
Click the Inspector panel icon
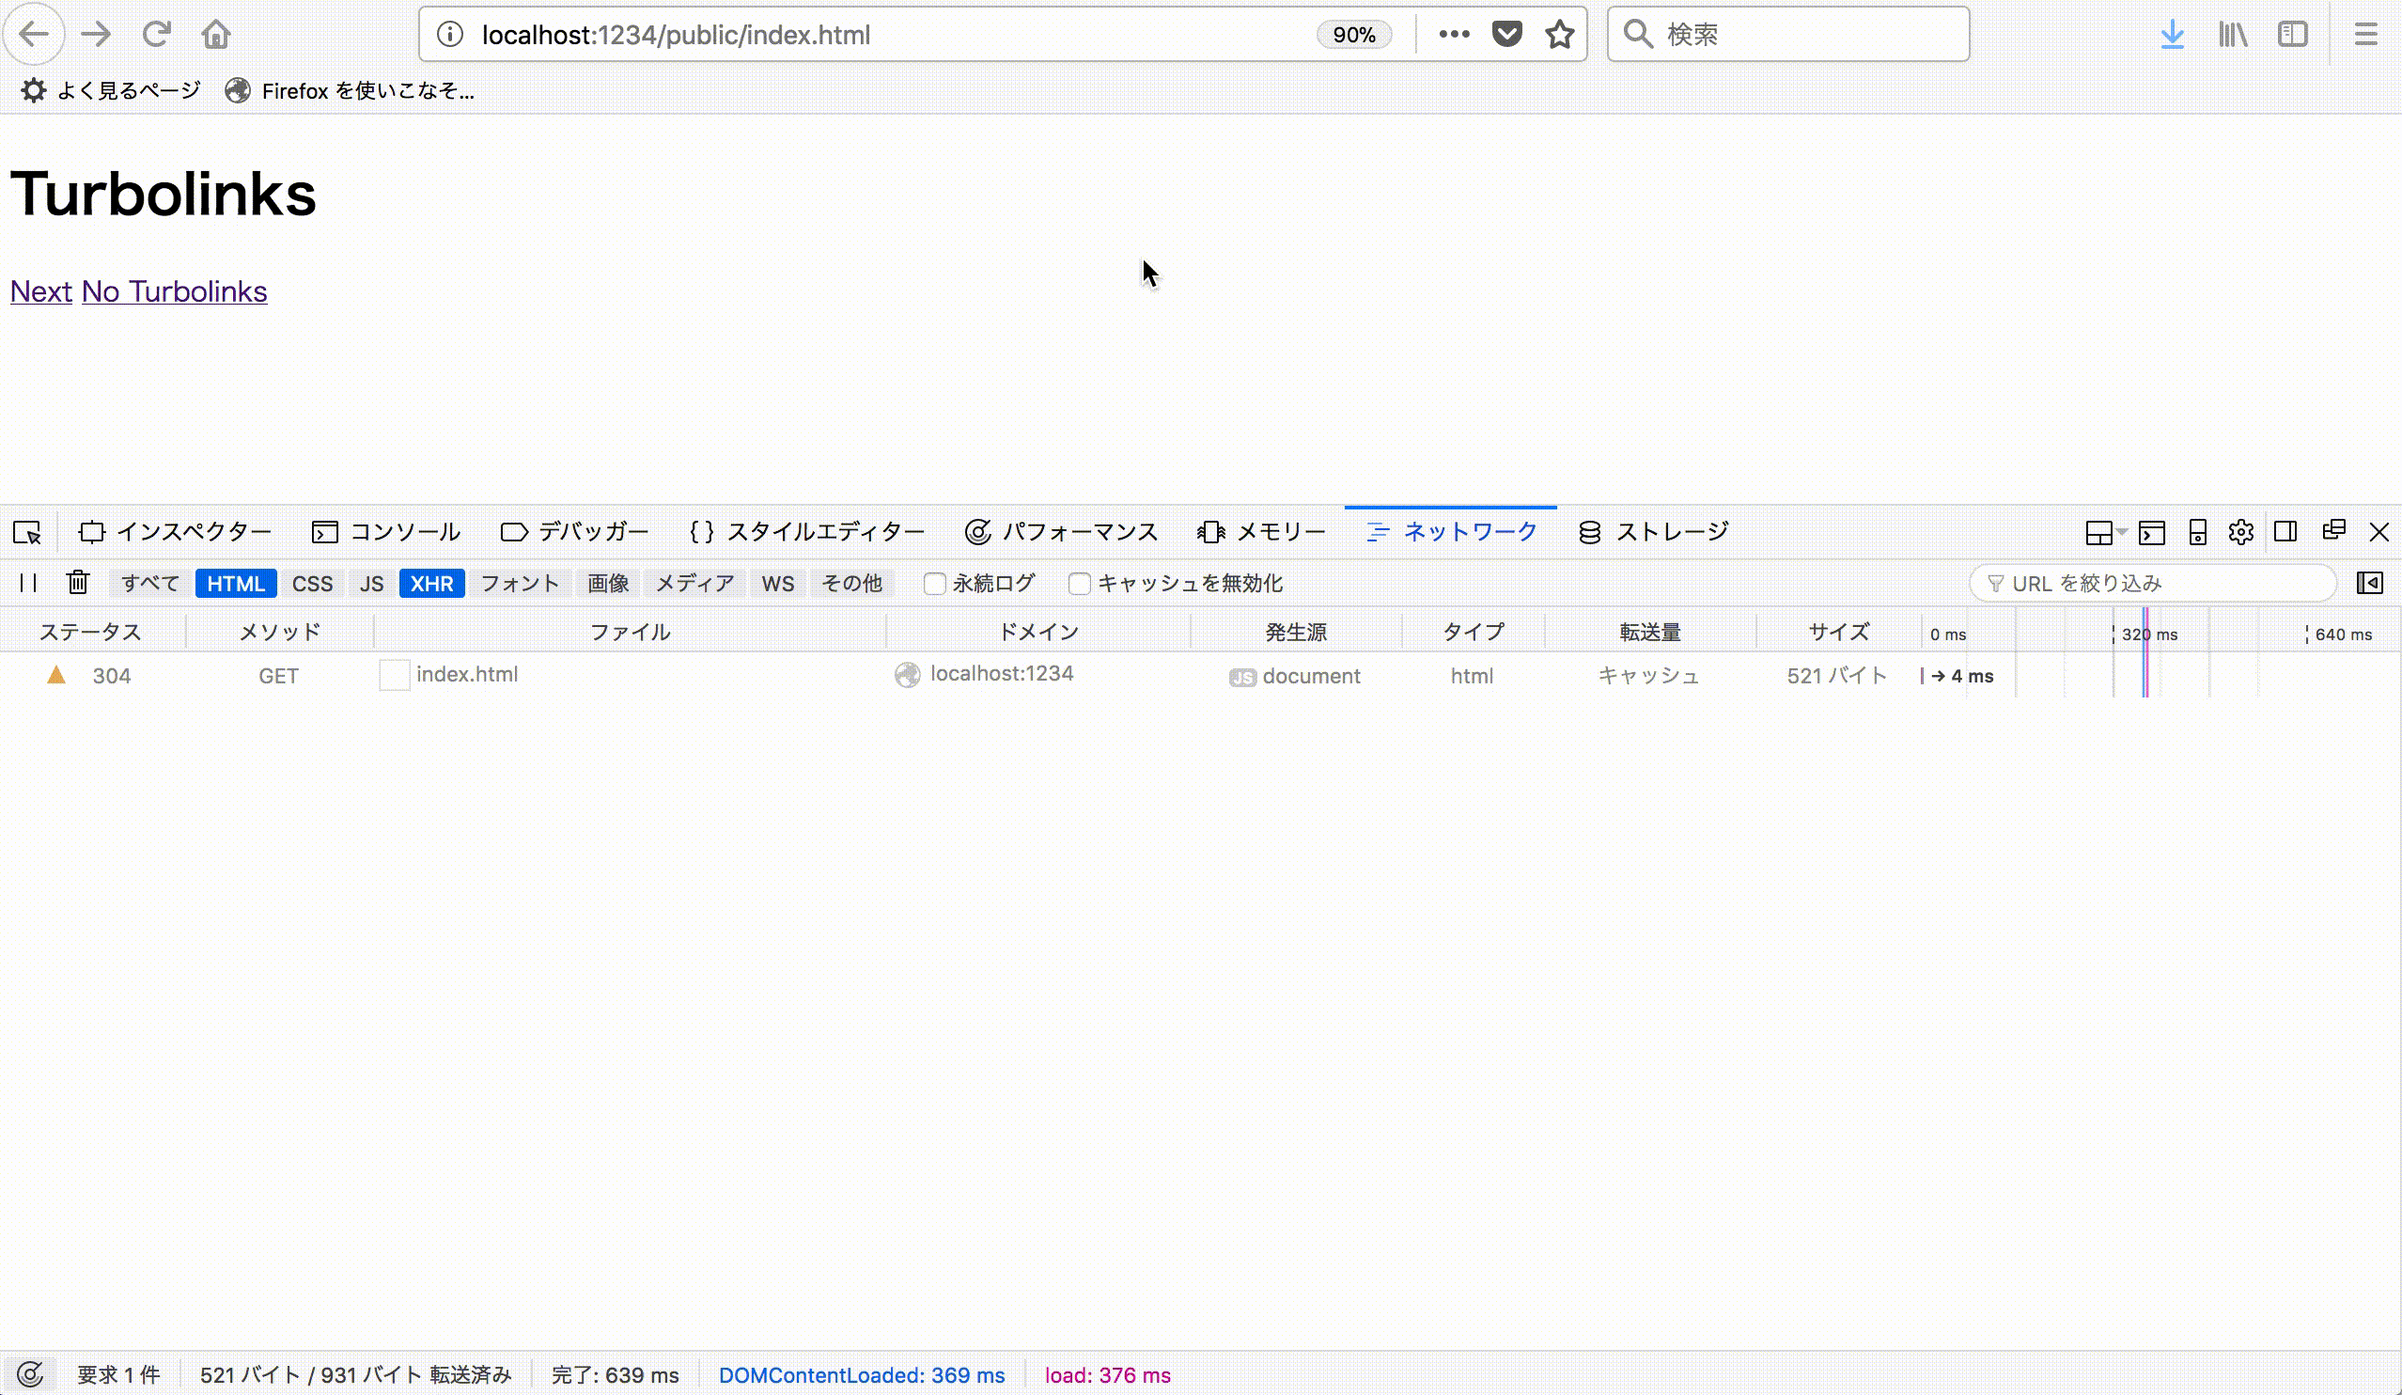(91, 531)
